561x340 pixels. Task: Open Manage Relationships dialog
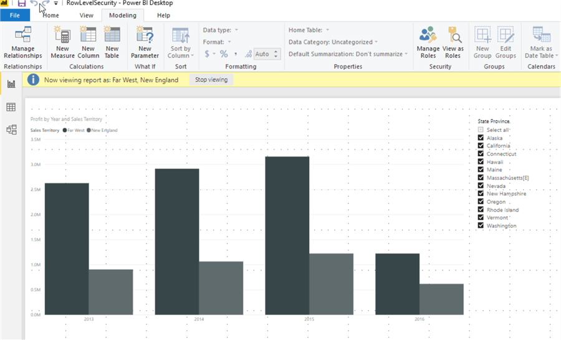[x=23, y=42]
